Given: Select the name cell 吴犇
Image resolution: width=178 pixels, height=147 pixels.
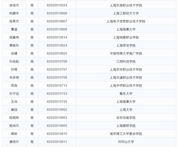Looking at the screenshot, I should 14,86.
